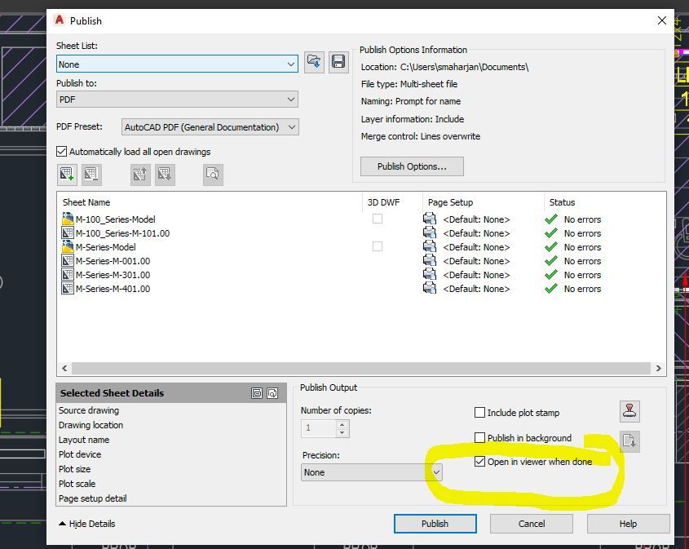689x549 pixels.
Task: Click the Number of copies field
Action: 319,428
